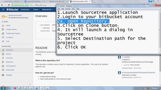Screen dimensions: 161x90
Task: Click user avatar beside 1 commit
Action: pos(119,57)
